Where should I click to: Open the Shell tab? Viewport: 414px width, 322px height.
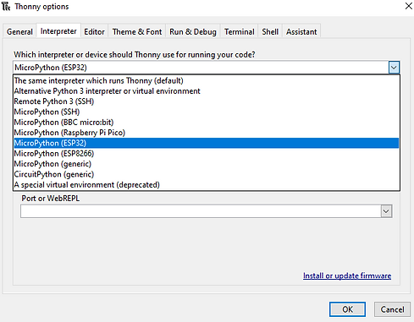point(270,31)
